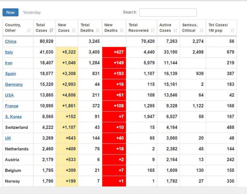Image resolution: width=247 pixels, height=194 pixels.
Task: Click China serious critical 2,274
Action: [198, 41]
